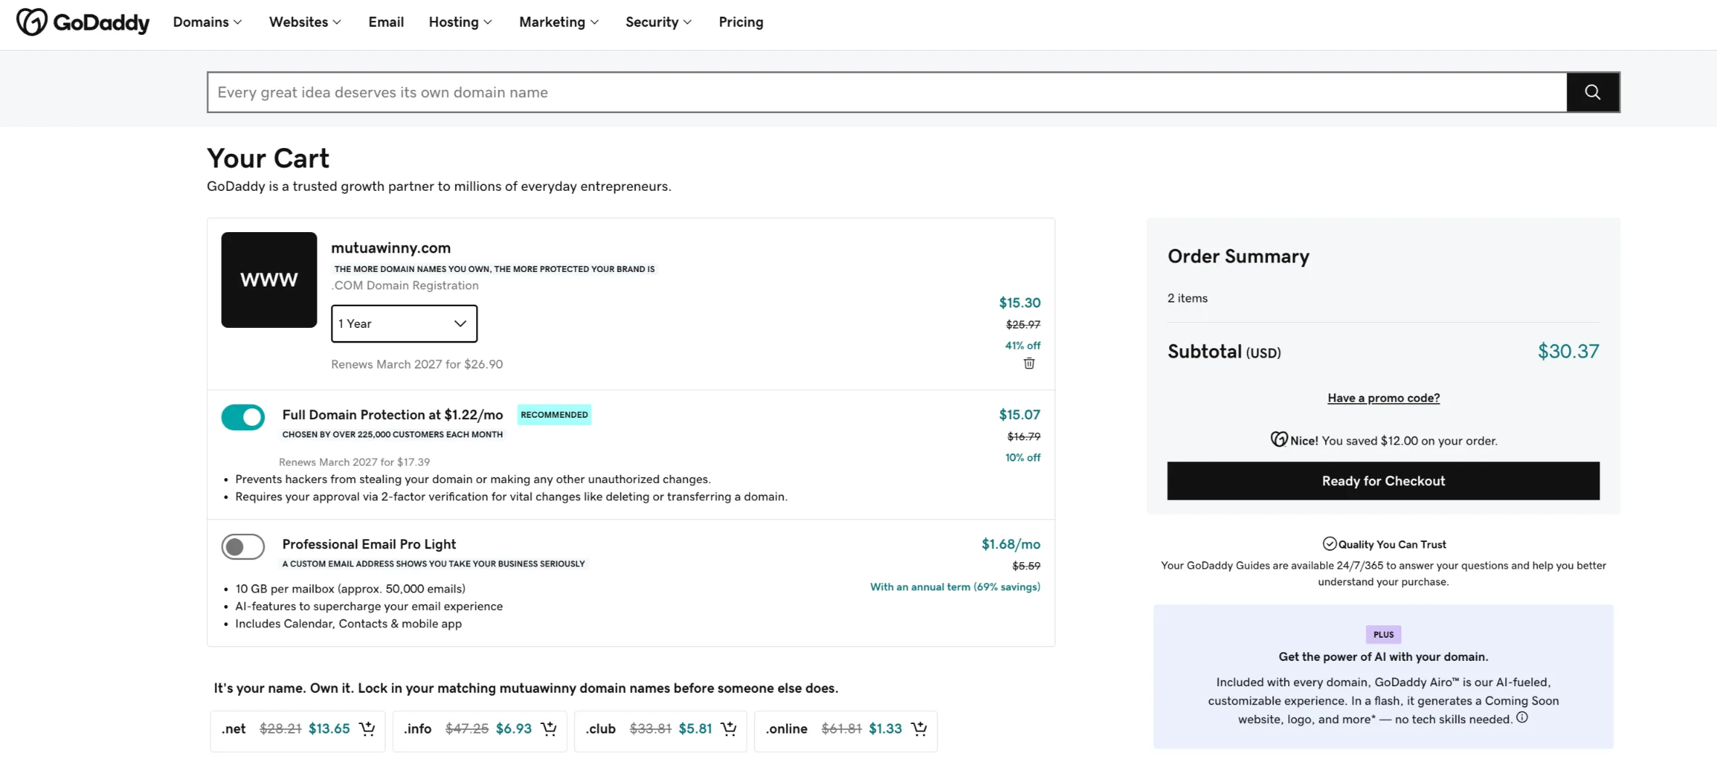This screenshot has width=1717, height=782.
Task: Click Have a promo code link
Action: 1384,398
